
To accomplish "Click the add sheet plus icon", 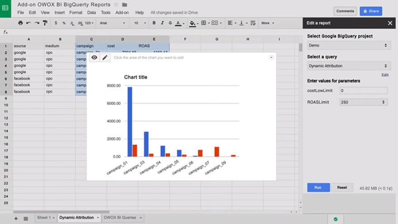I will (x=16, y=219).
